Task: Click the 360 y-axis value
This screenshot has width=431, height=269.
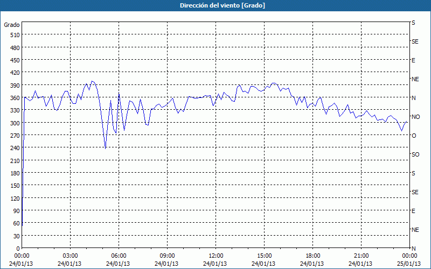Action: 15,98
